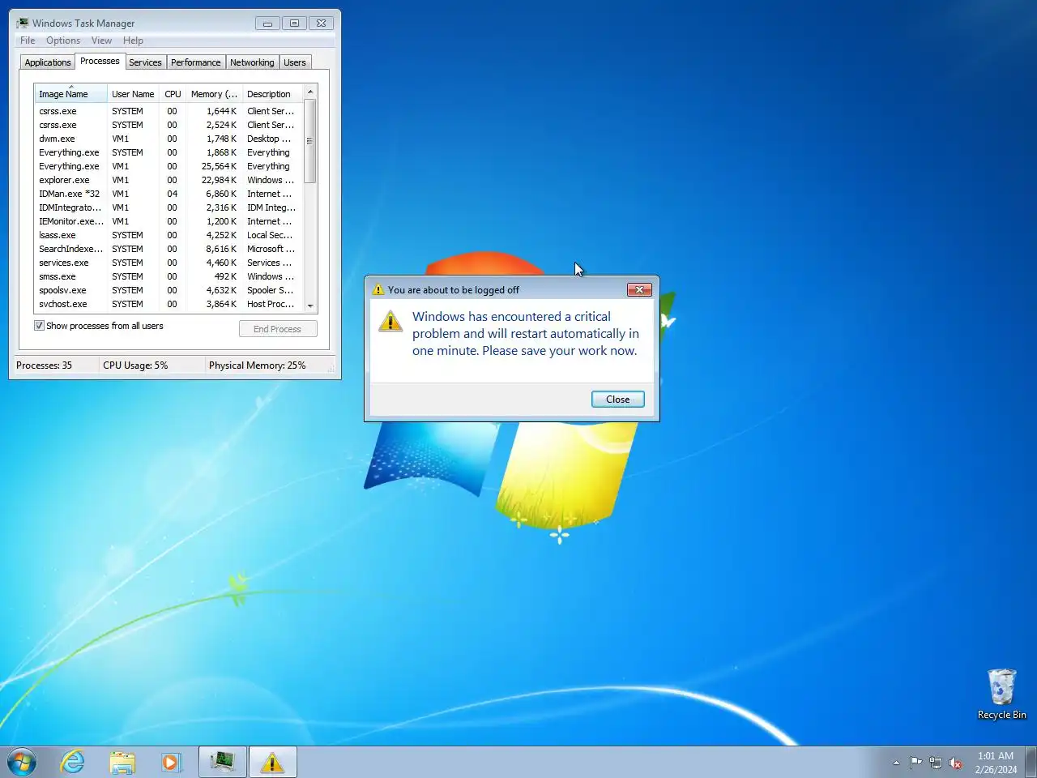Select the explorer.exe process row
Image resolution: width=1037 pixels, height=778 pixels.
(x=169, y=180)
